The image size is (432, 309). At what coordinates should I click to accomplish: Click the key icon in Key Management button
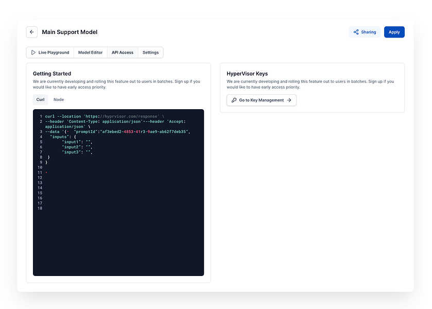(234, 100)
